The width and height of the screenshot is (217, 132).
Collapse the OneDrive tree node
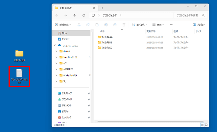point(55,45)
